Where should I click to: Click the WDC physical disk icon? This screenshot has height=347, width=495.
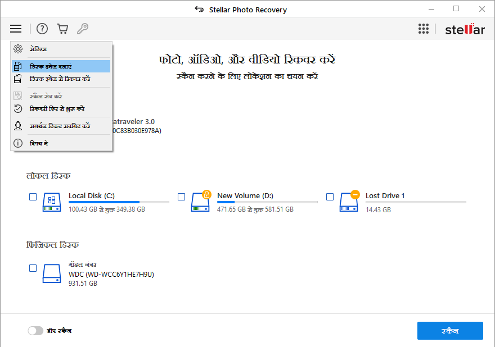(x=52, y=273)
